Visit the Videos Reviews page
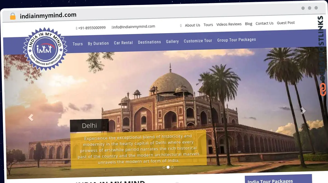This screenshot has height=183, width=328. point(229,24)
